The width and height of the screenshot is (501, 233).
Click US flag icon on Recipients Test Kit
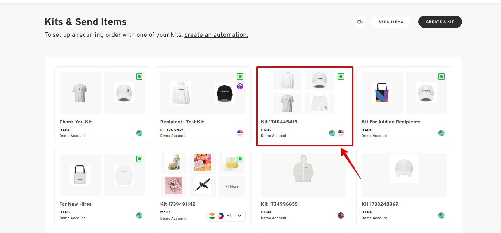(x=240, y=133)
